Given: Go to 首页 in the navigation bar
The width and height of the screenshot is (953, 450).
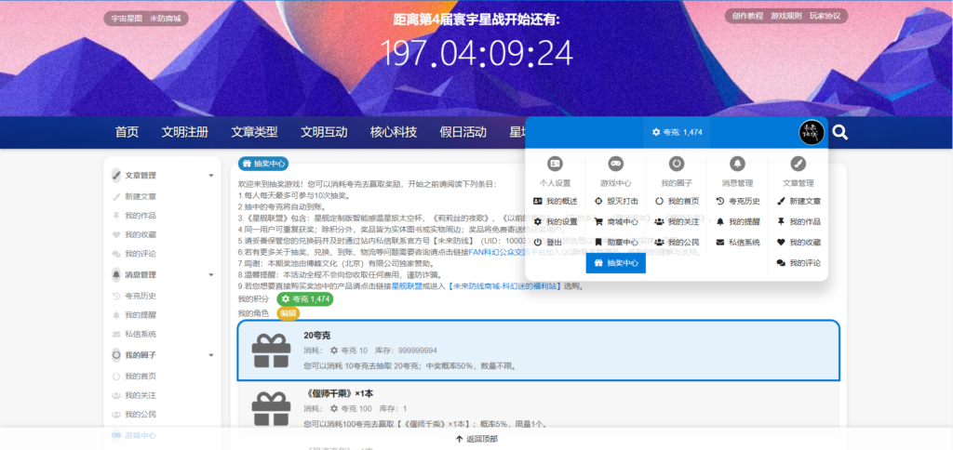Looking at the screenshot, I should (127, 132).
